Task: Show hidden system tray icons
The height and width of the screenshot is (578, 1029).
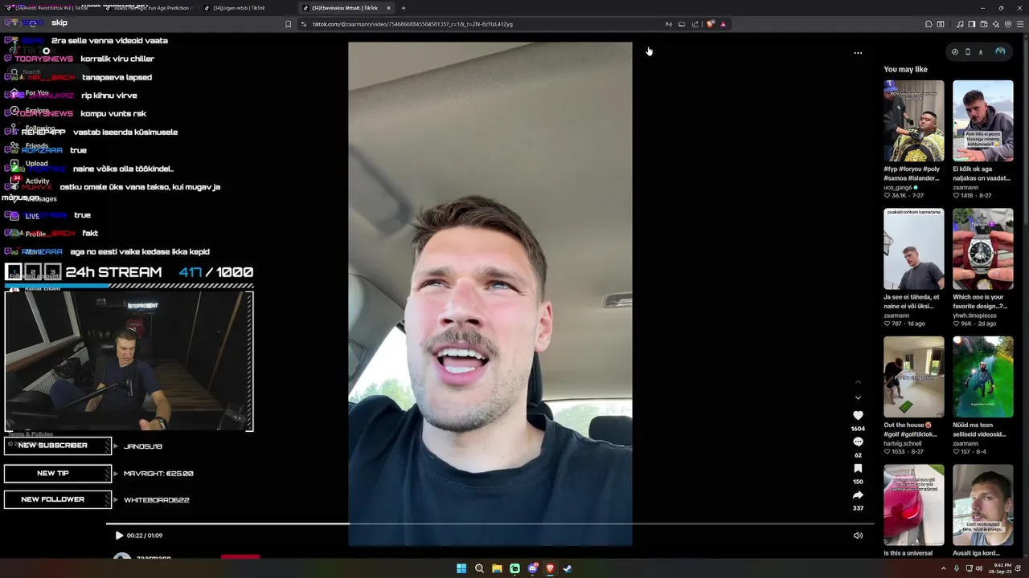Action: click(944, 568)
